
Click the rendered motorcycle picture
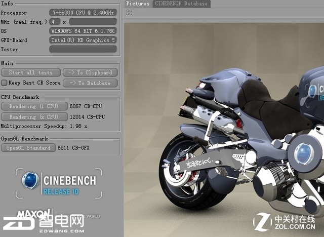coord(224,130)
